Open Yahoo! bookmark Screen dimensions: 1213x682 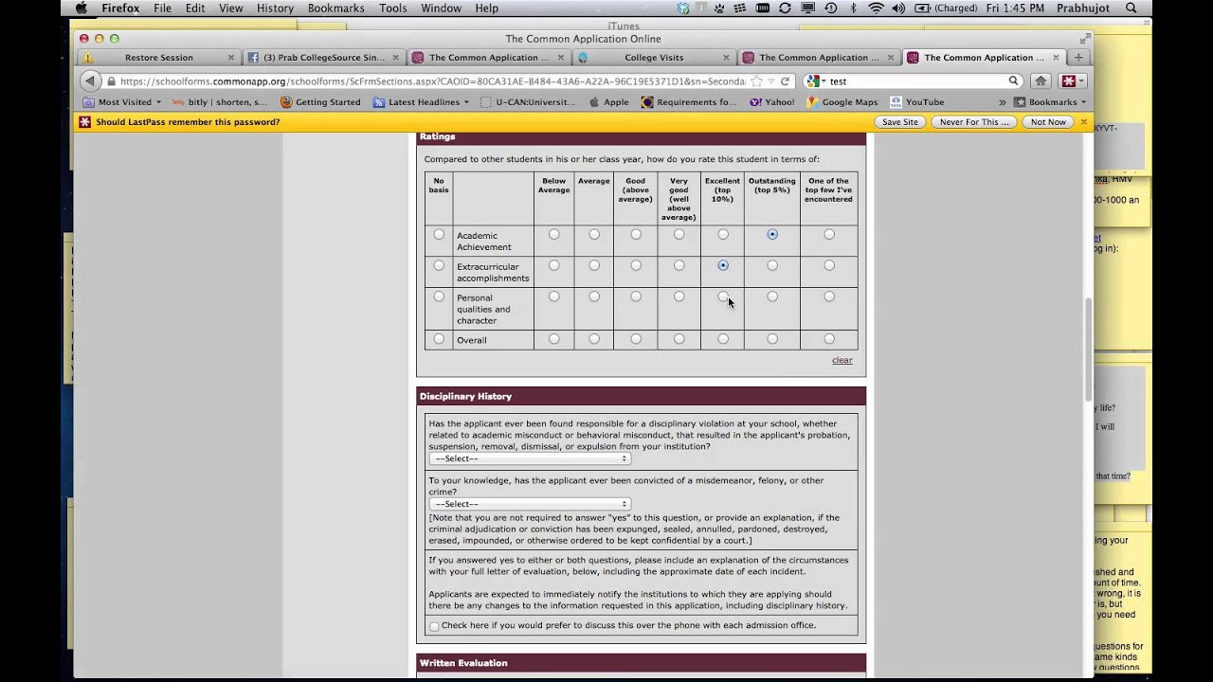click(772, 102)
